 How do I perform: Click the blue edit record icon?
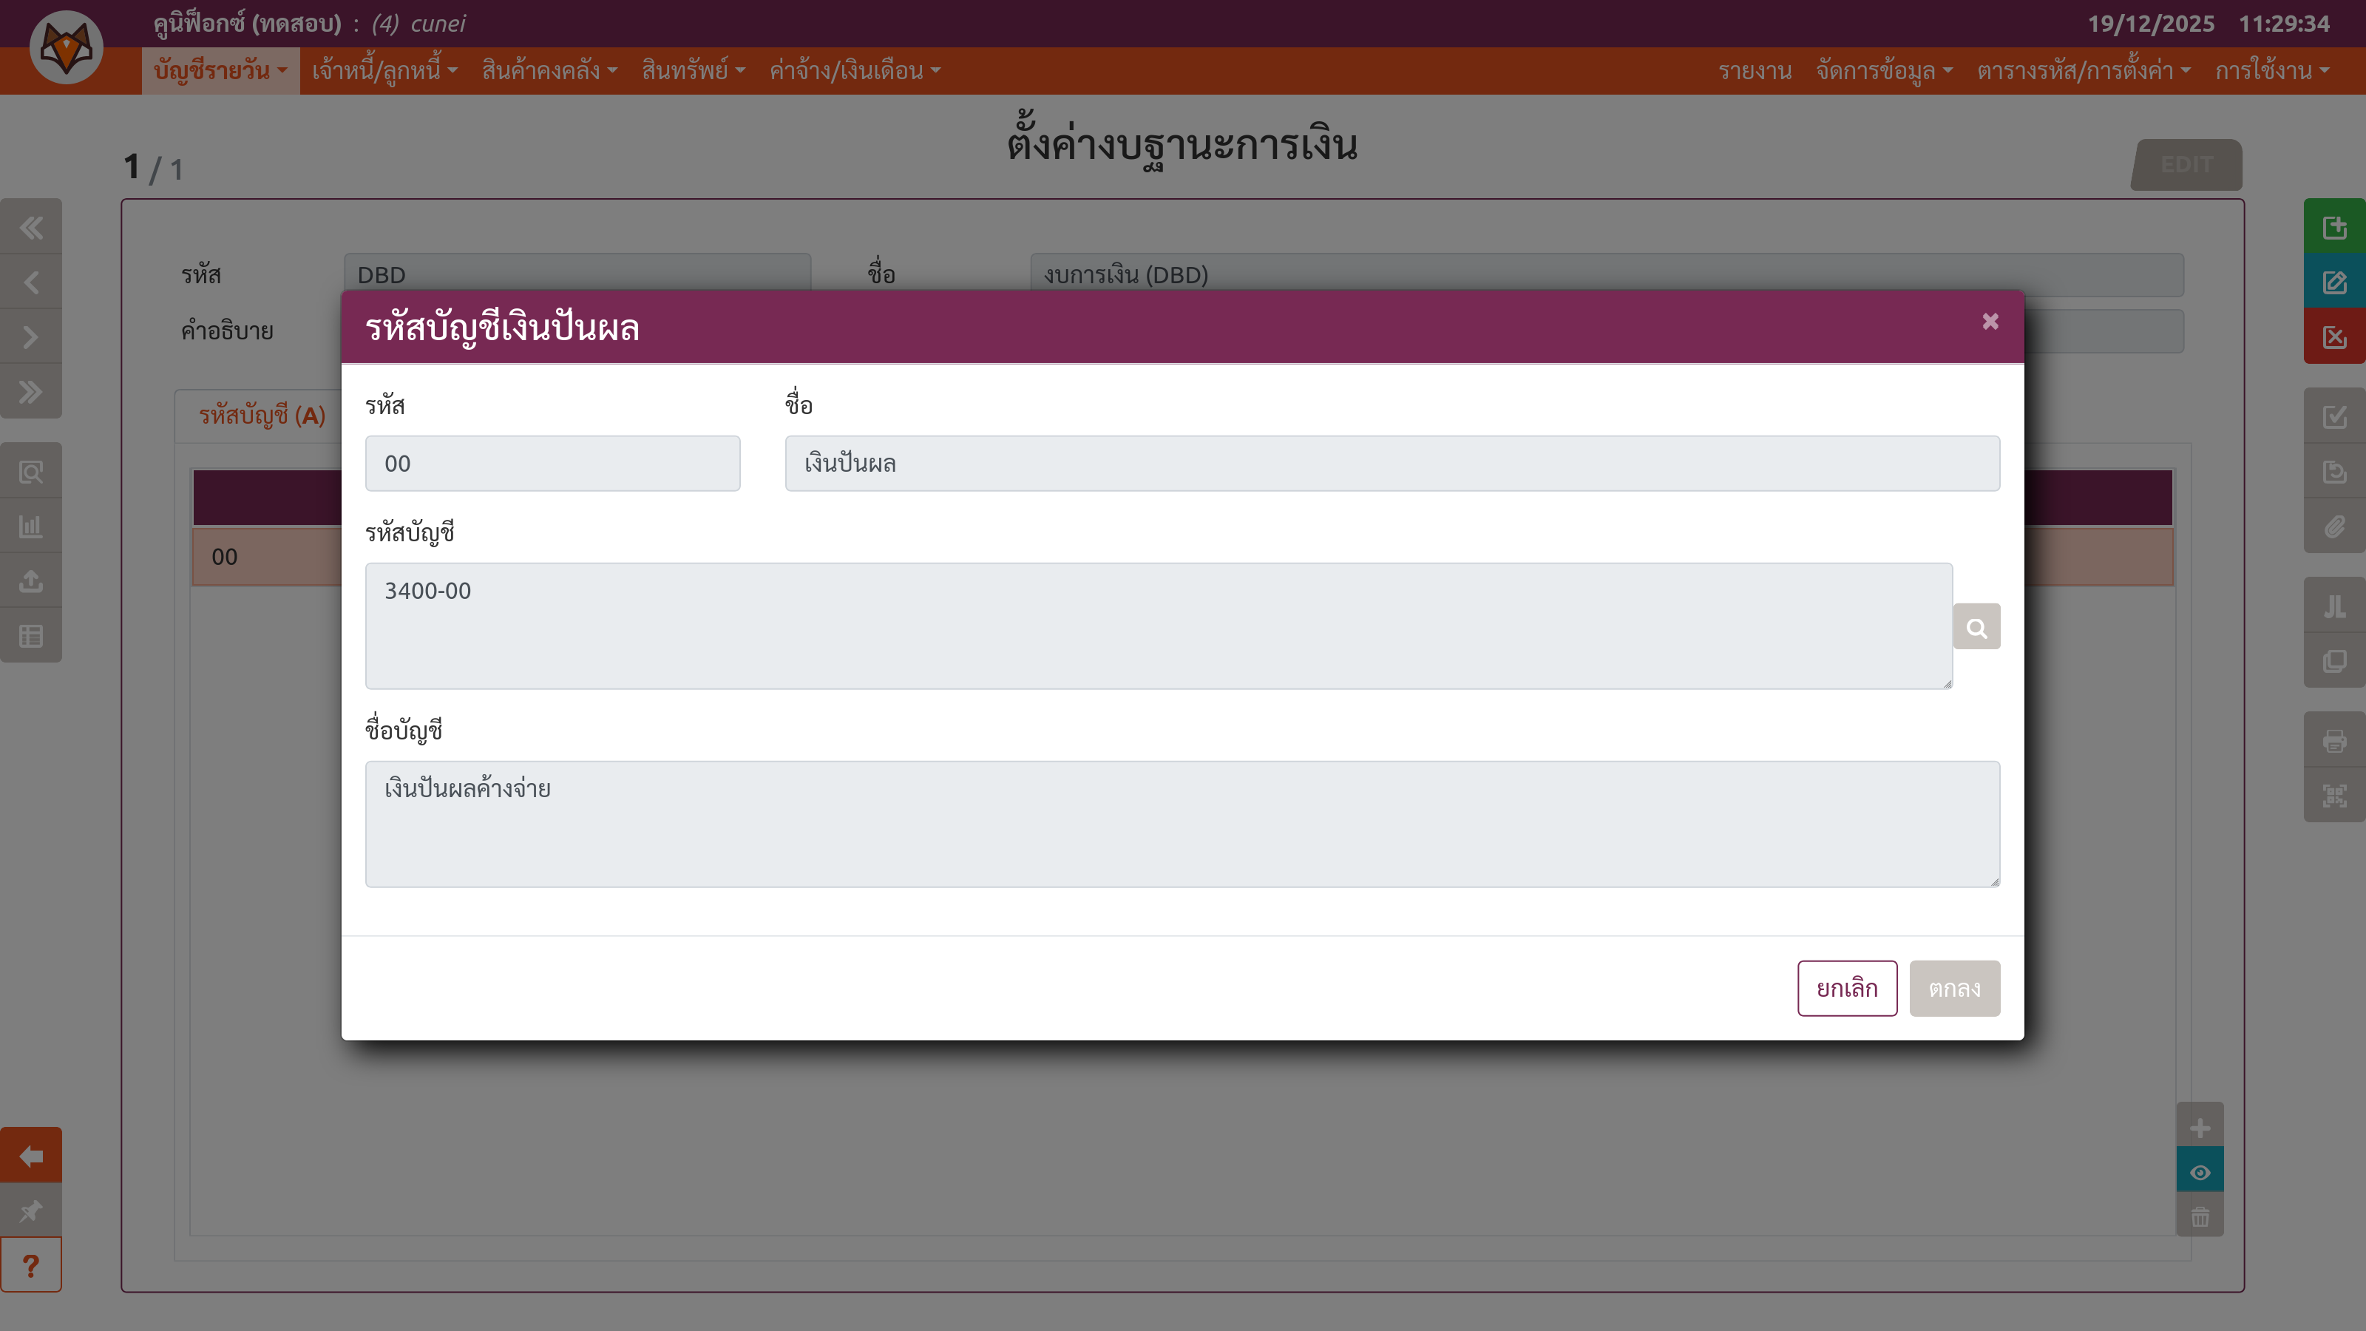coord(2334,282)
